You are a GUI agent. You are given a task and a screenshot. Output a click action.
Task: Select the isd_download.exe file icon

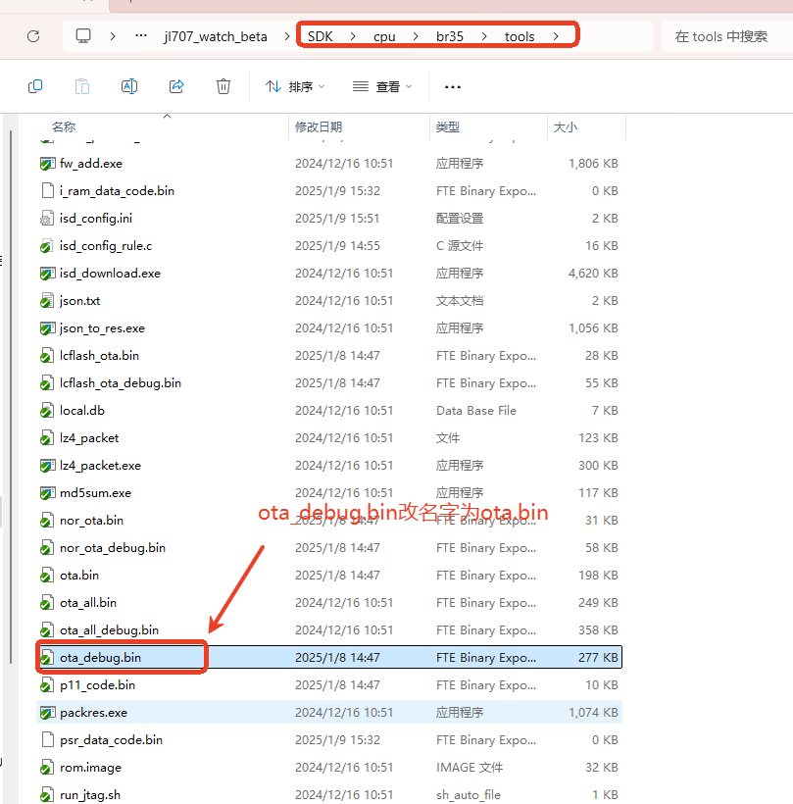(x=47, y=274)
